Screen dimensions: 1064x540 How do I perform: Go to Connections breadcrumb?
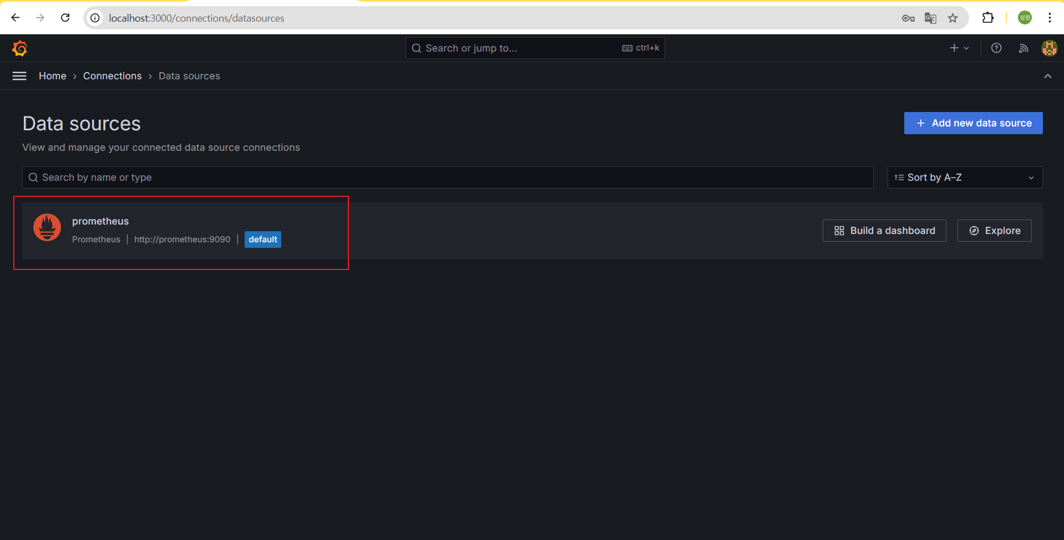click(x=113, y=76)
